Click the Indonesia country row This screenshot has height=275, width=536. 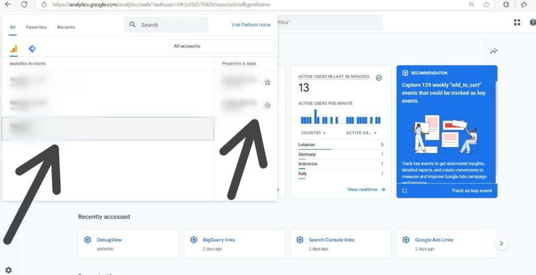[340, 164]
